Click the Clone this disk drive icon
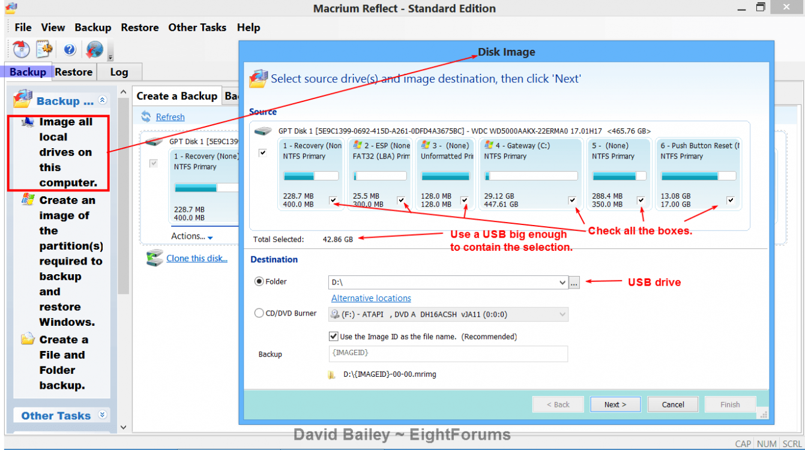This screenshot has height=450, width=805. coord(155,258)
